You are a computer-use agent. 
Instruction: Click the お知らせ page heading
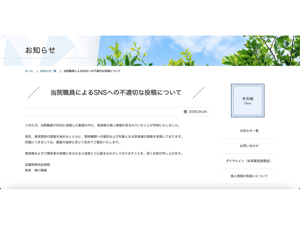(x=40, y=51)
